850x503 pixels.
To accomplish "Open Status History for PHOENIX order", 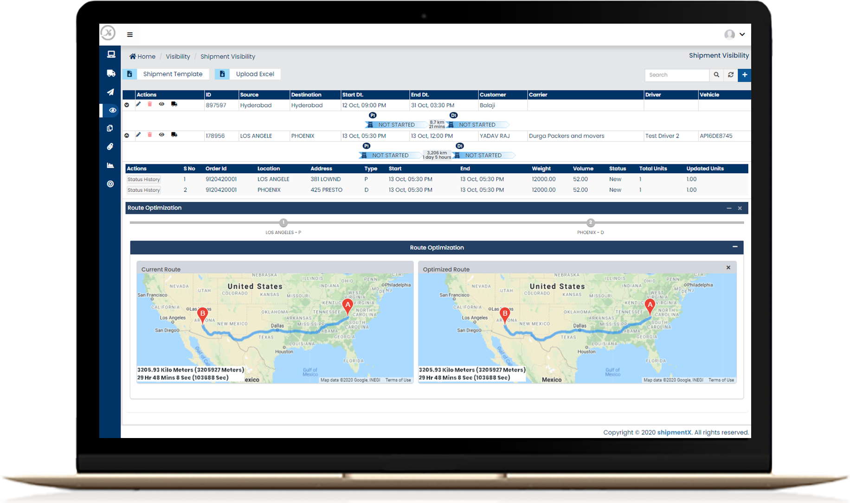I will (144, 190).
